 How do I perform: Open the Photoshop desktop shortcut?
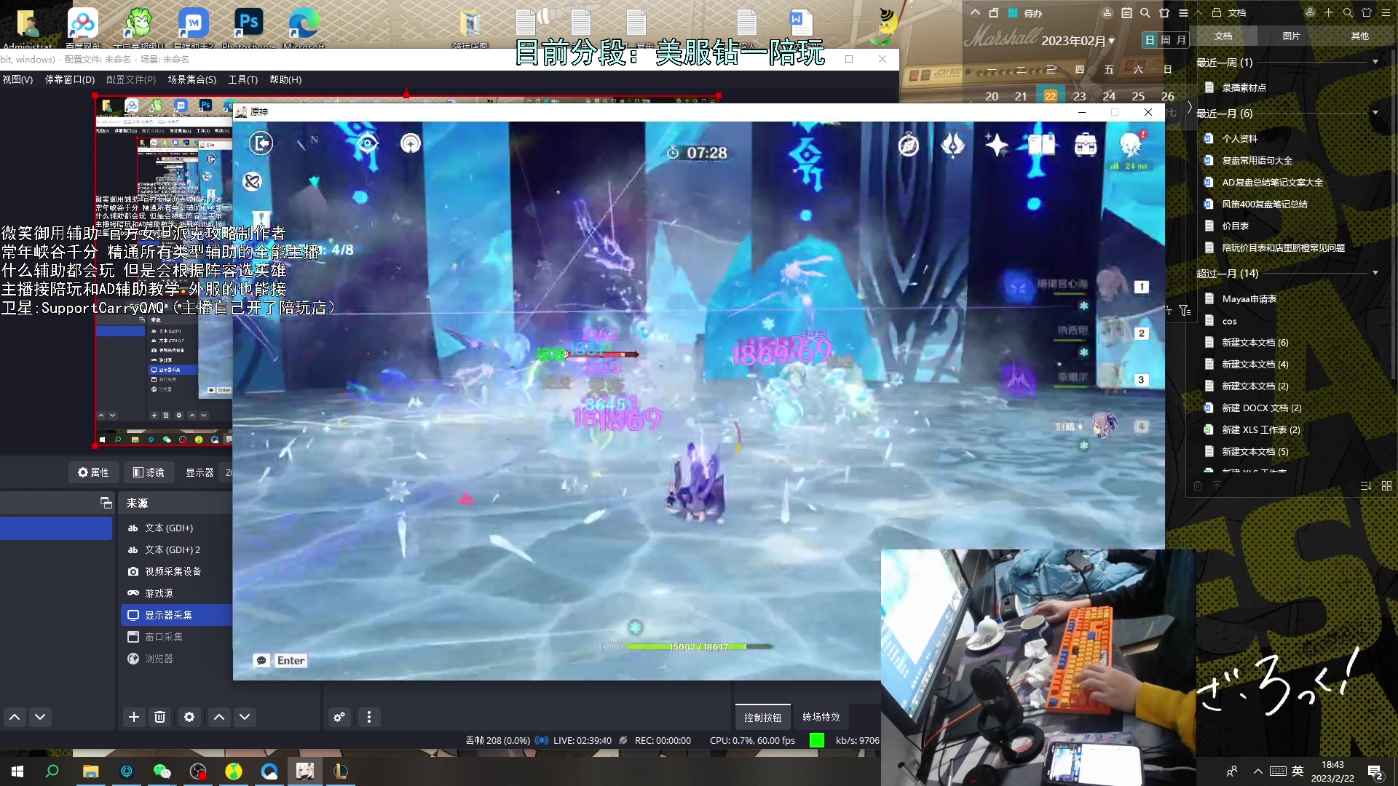(248, 27)
